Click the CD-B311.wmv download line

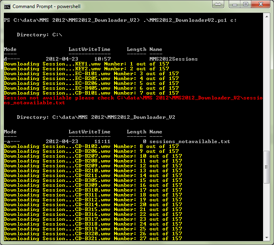click(x=93, y=195)
